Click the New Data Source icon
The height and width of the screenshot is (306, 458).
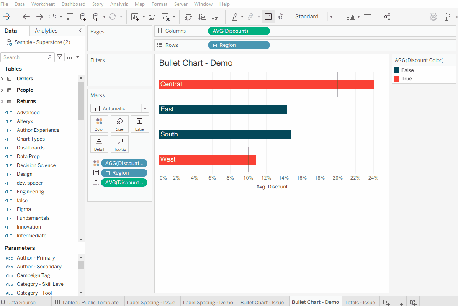pos(83,17)
